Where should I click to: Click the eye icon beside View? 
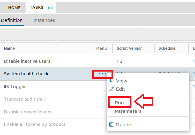pyautogui.click(x=111, y=81)
